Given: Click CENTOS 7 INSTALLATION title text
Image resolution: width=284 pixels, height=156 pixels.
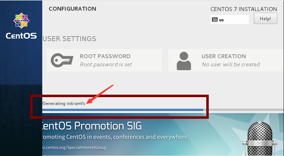Looking at the screenshot, I should click(244, 9).
